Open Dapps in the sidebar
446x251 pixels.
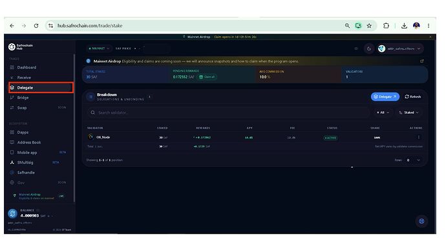pos(23,133)
